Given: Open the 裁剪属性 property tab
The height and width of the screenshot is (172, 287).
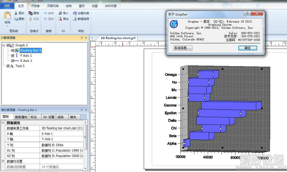Looking at the screenshot, I should 21,117.
